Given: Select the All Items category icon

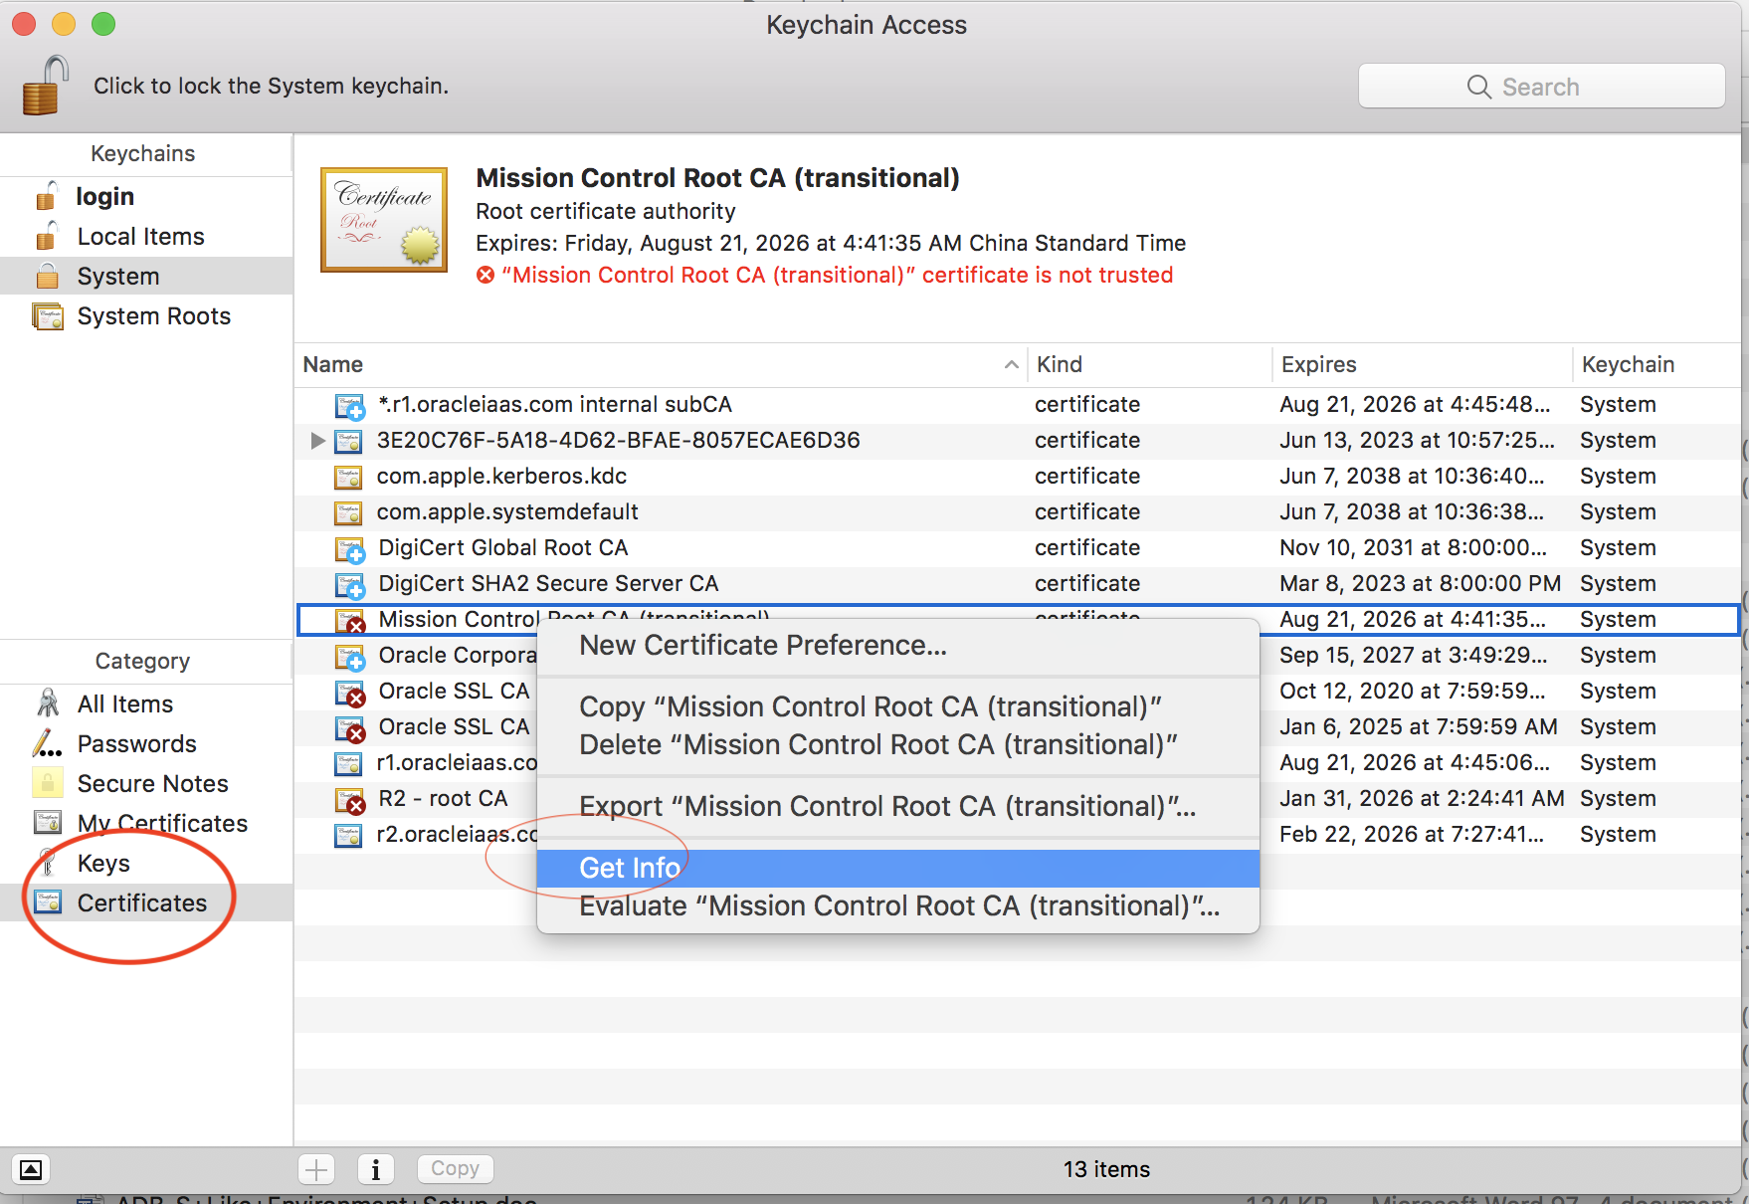Looking at the screenshot, I should [x=47, y=703].
